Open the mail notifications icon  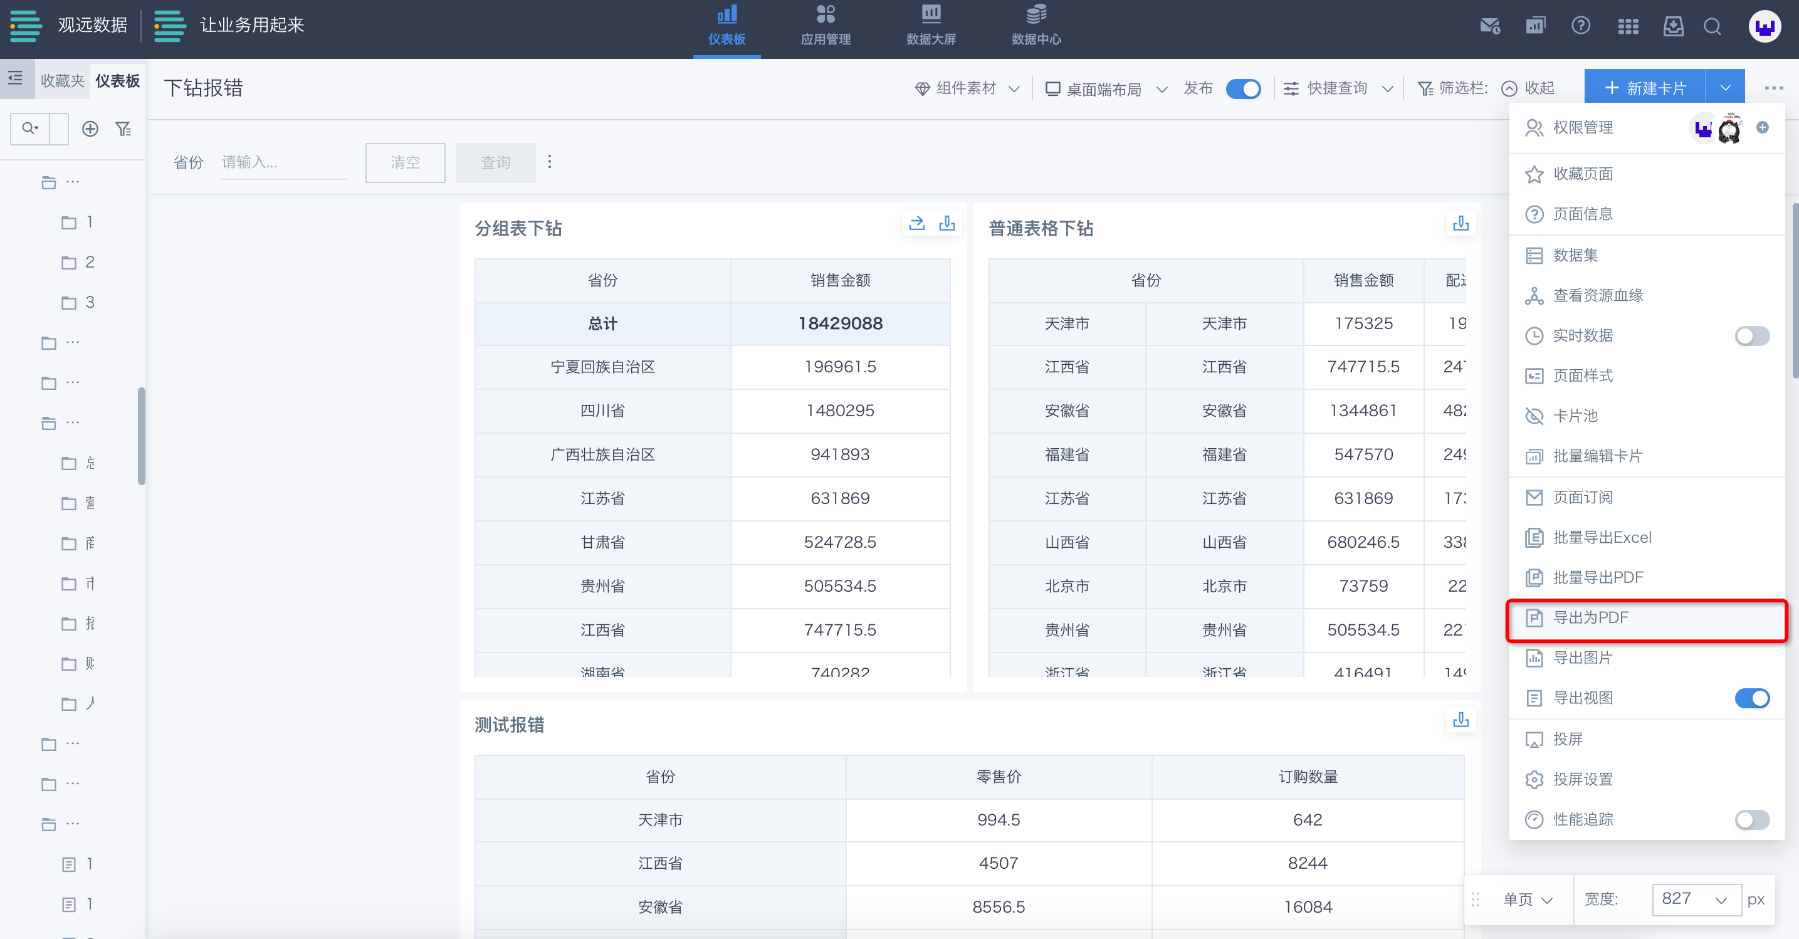pyautogui.click(x=1489, y=26)
